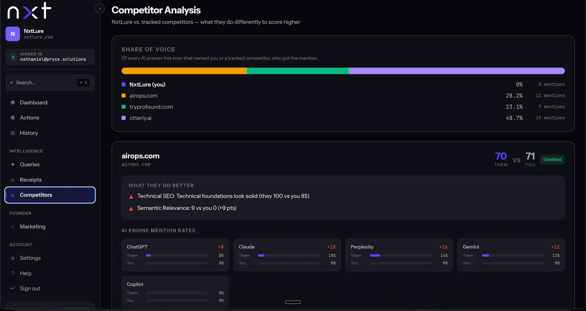
Task: Click the red triangle beside Semantic Relevance
Action: (131, 209)
